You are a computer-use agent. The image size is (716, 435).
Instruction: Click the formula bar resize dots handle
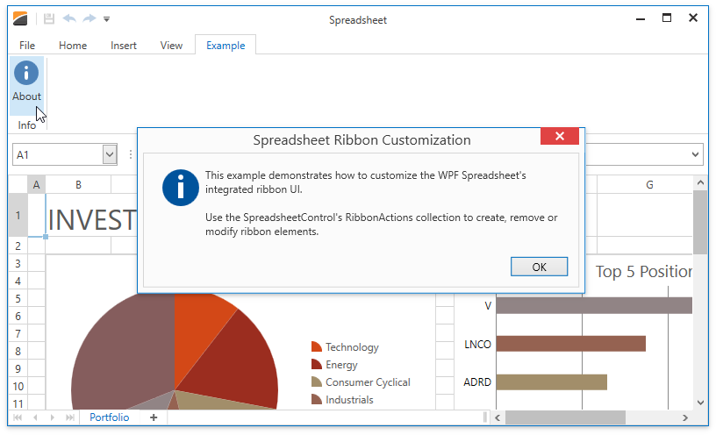131,154
